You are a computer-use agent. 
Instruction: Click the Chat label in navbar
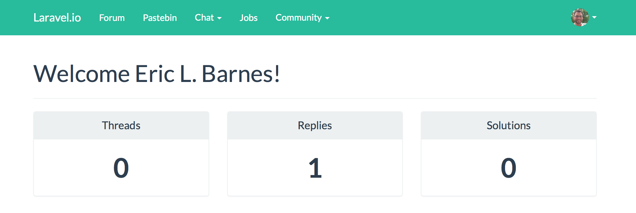click(204, 18)
